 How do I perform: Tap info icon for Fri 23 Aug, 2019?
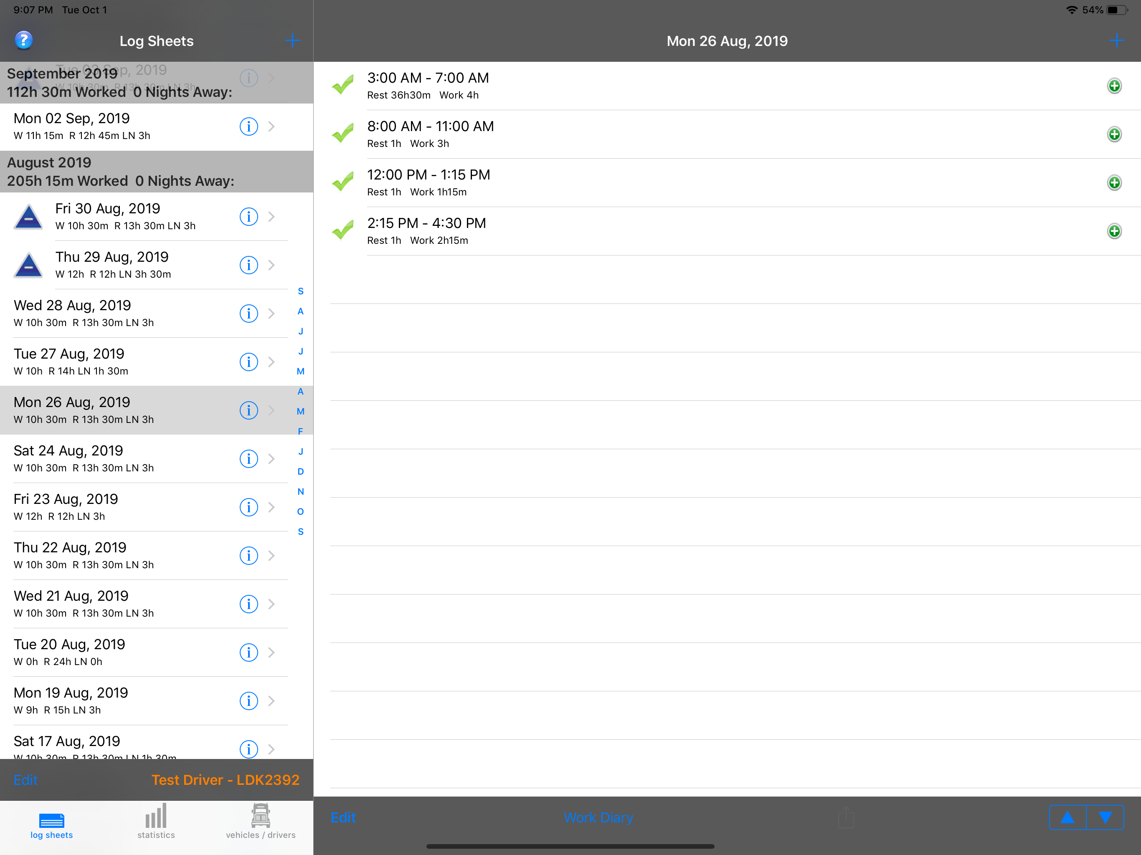pyautogui.click(x=248, y=507)
